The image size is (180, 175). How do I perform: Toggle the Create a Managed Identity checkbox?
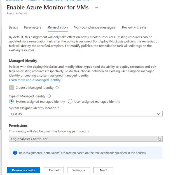pos(11,88)
